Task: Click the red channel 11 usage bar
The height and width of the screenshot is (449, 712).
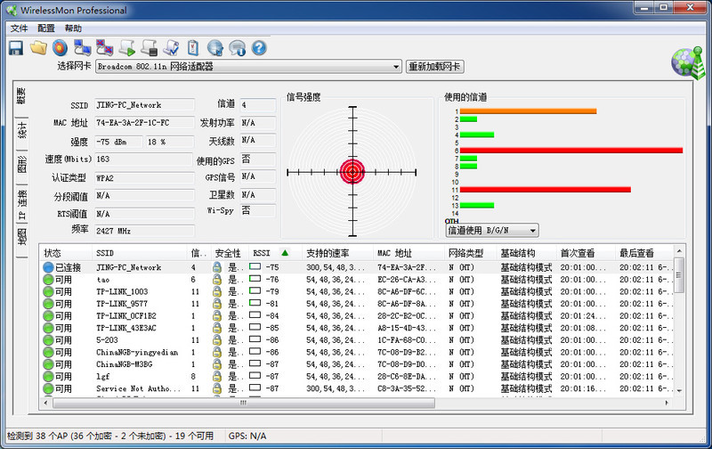Action: [x=546, y=190]
